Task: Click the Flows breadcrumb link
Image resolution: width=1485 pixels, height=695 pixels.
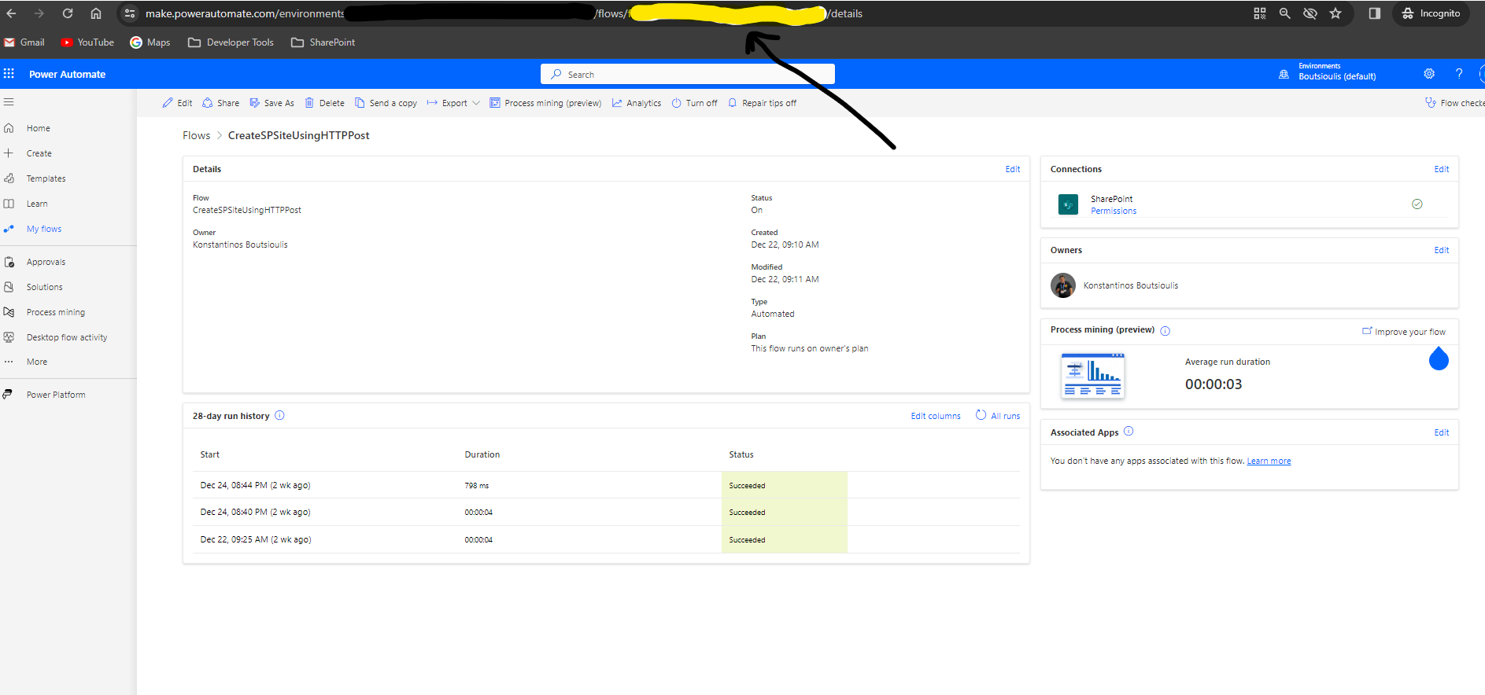Action: 196,135
